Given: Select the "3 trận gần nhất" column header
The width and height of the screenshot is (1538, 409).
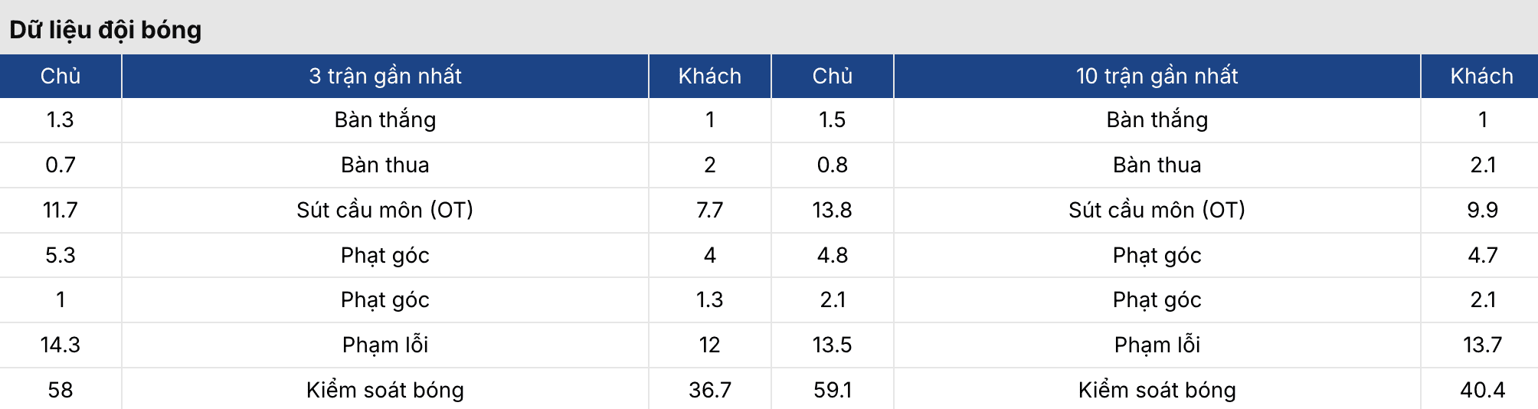Looking at the screenshot, I should (x=385, y=76).
